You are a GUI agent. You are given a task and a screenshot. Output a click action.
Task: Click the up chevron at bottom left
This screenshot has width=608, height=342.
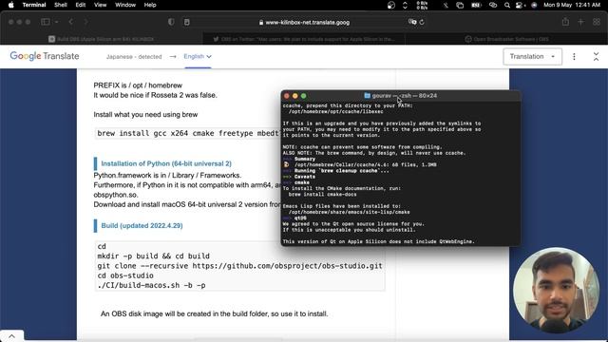[x=11, y=336]
